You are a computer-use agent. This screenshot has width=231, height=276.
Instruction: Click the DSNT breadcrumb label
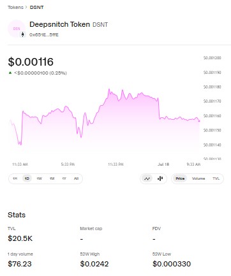(36, 7)
